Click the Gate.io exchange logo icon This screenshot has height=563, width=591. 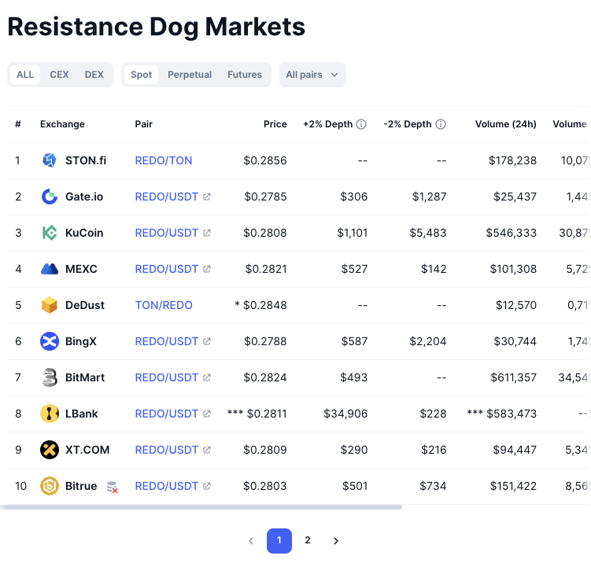click(x=50, y=197)
